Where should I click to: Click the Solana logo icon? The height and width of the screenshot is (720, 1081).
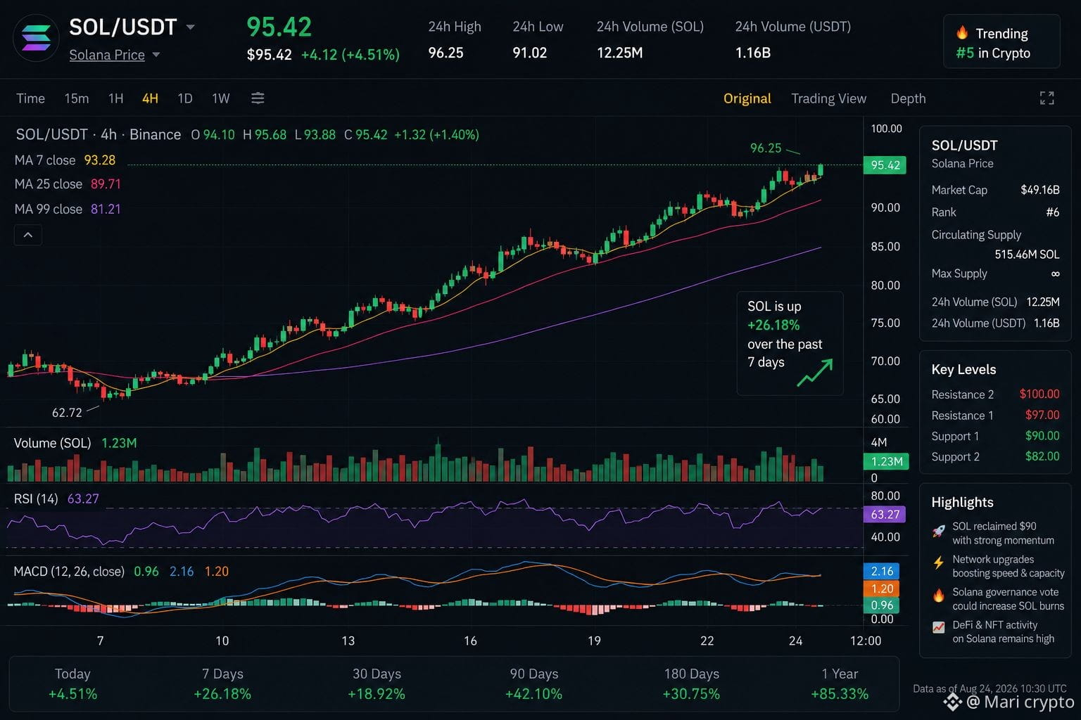(x=36, y=38)
